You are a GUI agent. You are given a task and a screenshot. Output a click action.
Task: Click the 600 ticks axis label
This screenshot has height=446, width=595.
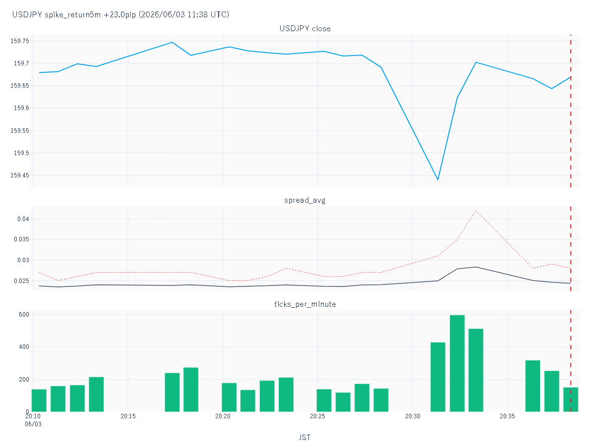coord(24,315)
